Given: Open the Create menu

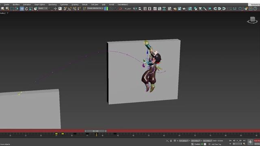Looking at the screenshot, I should point(6,4).
